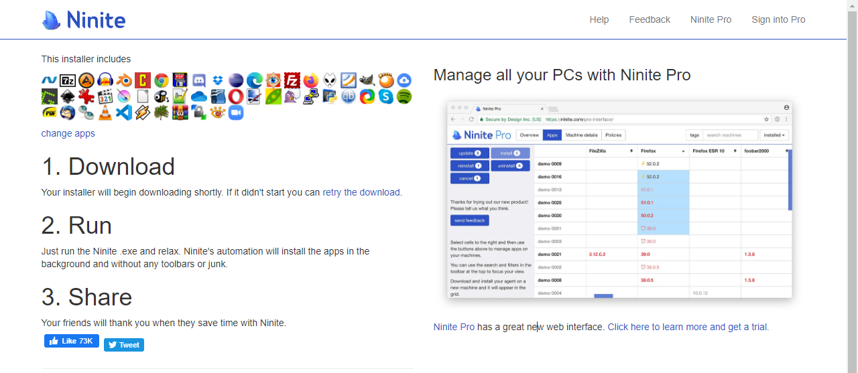Click the 7-Zip icon
This screenshot has height=373, width=858.
point(68,80)
